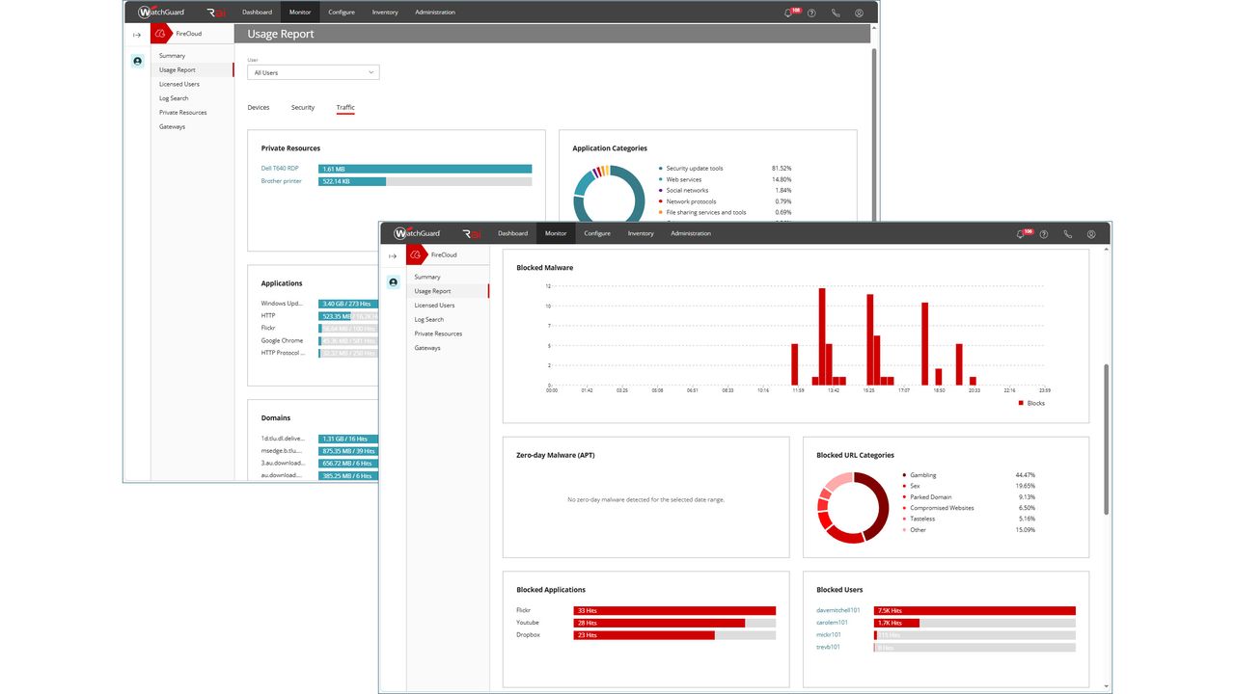Image resolution: width=1235 pixels, height=694 pixels.
Task: Click the FireCloud cloud icon in front window
Action: coord(417,254)
